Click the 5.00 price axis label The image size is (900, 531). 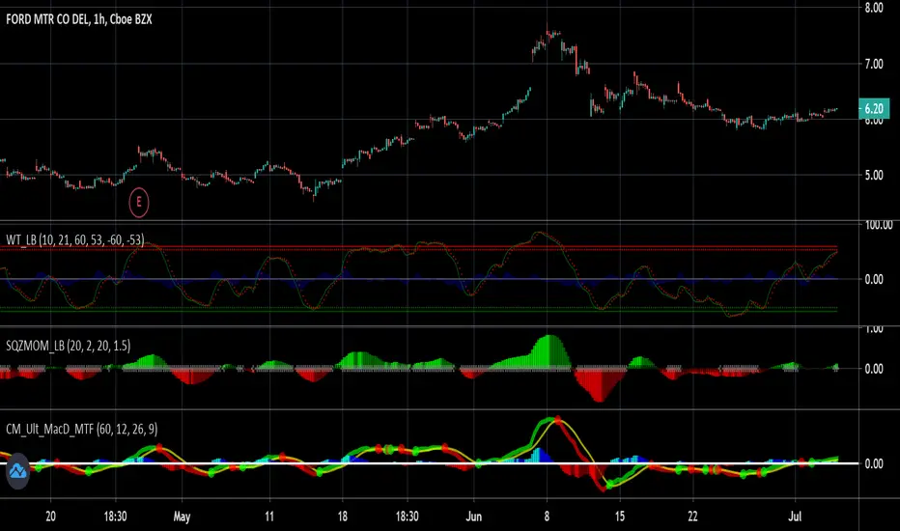[x=874, y=175]
